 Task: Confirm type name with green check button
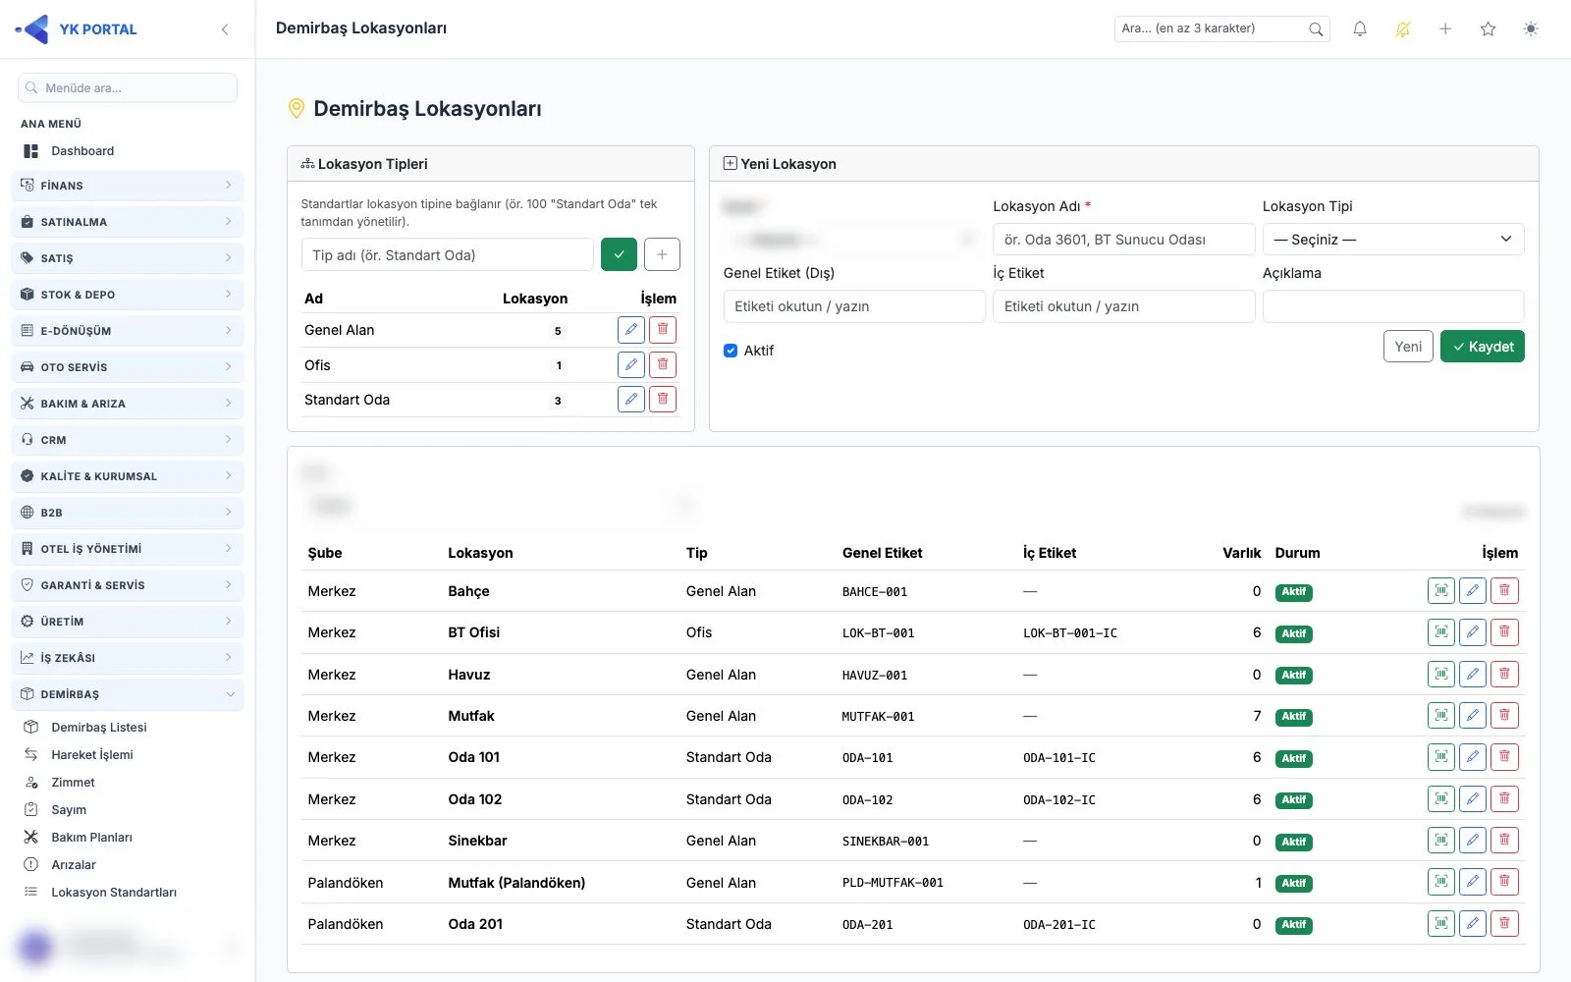[x=619, y=254]
